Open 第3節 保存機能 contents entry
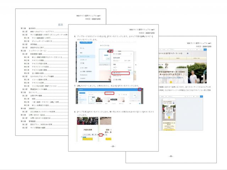 [45, 44]
